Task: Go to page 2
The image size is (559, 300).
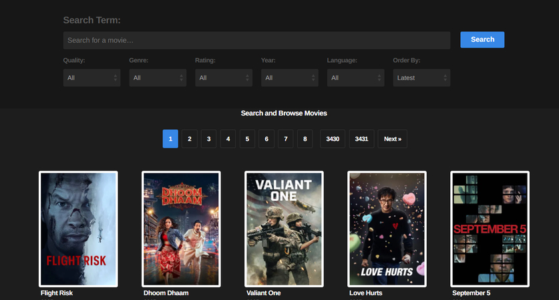Action: pos(190,139)
